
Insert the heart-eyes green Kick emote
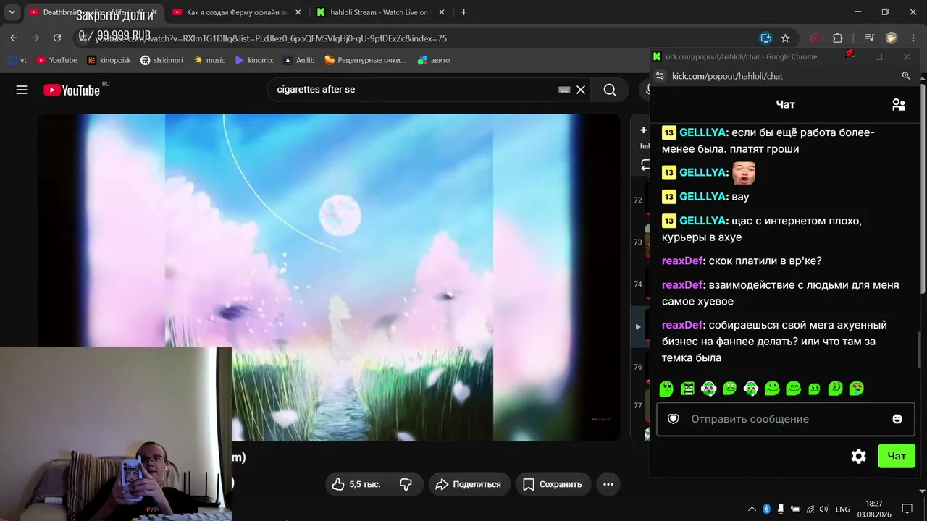857,389
